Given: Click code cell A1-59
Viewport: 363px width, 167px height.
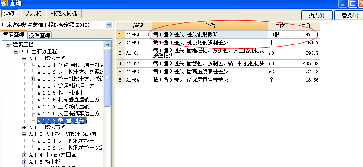Looking at the screenshot, I should (x=138, y=35).
